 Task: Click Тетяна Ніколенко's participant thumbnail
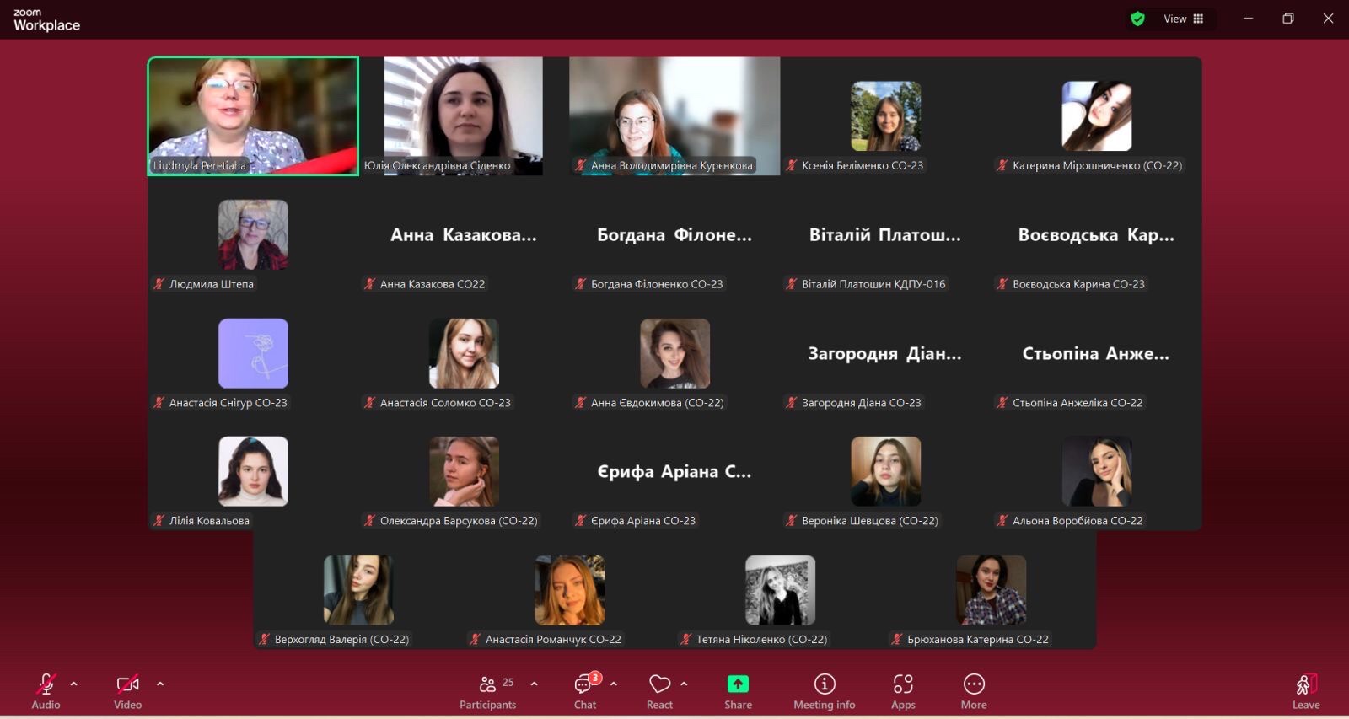pos(780,590)
